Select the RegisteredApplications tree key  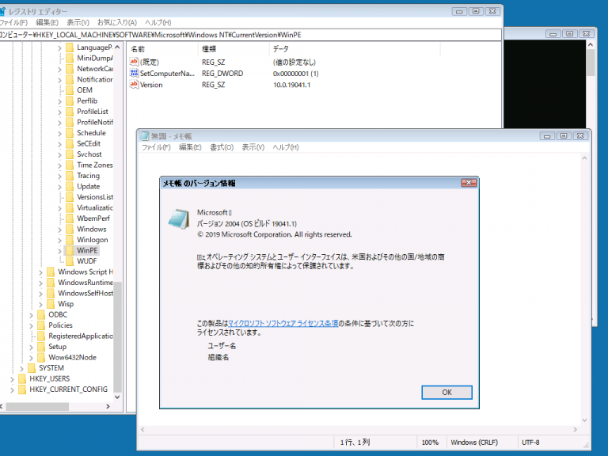point(80,336)
